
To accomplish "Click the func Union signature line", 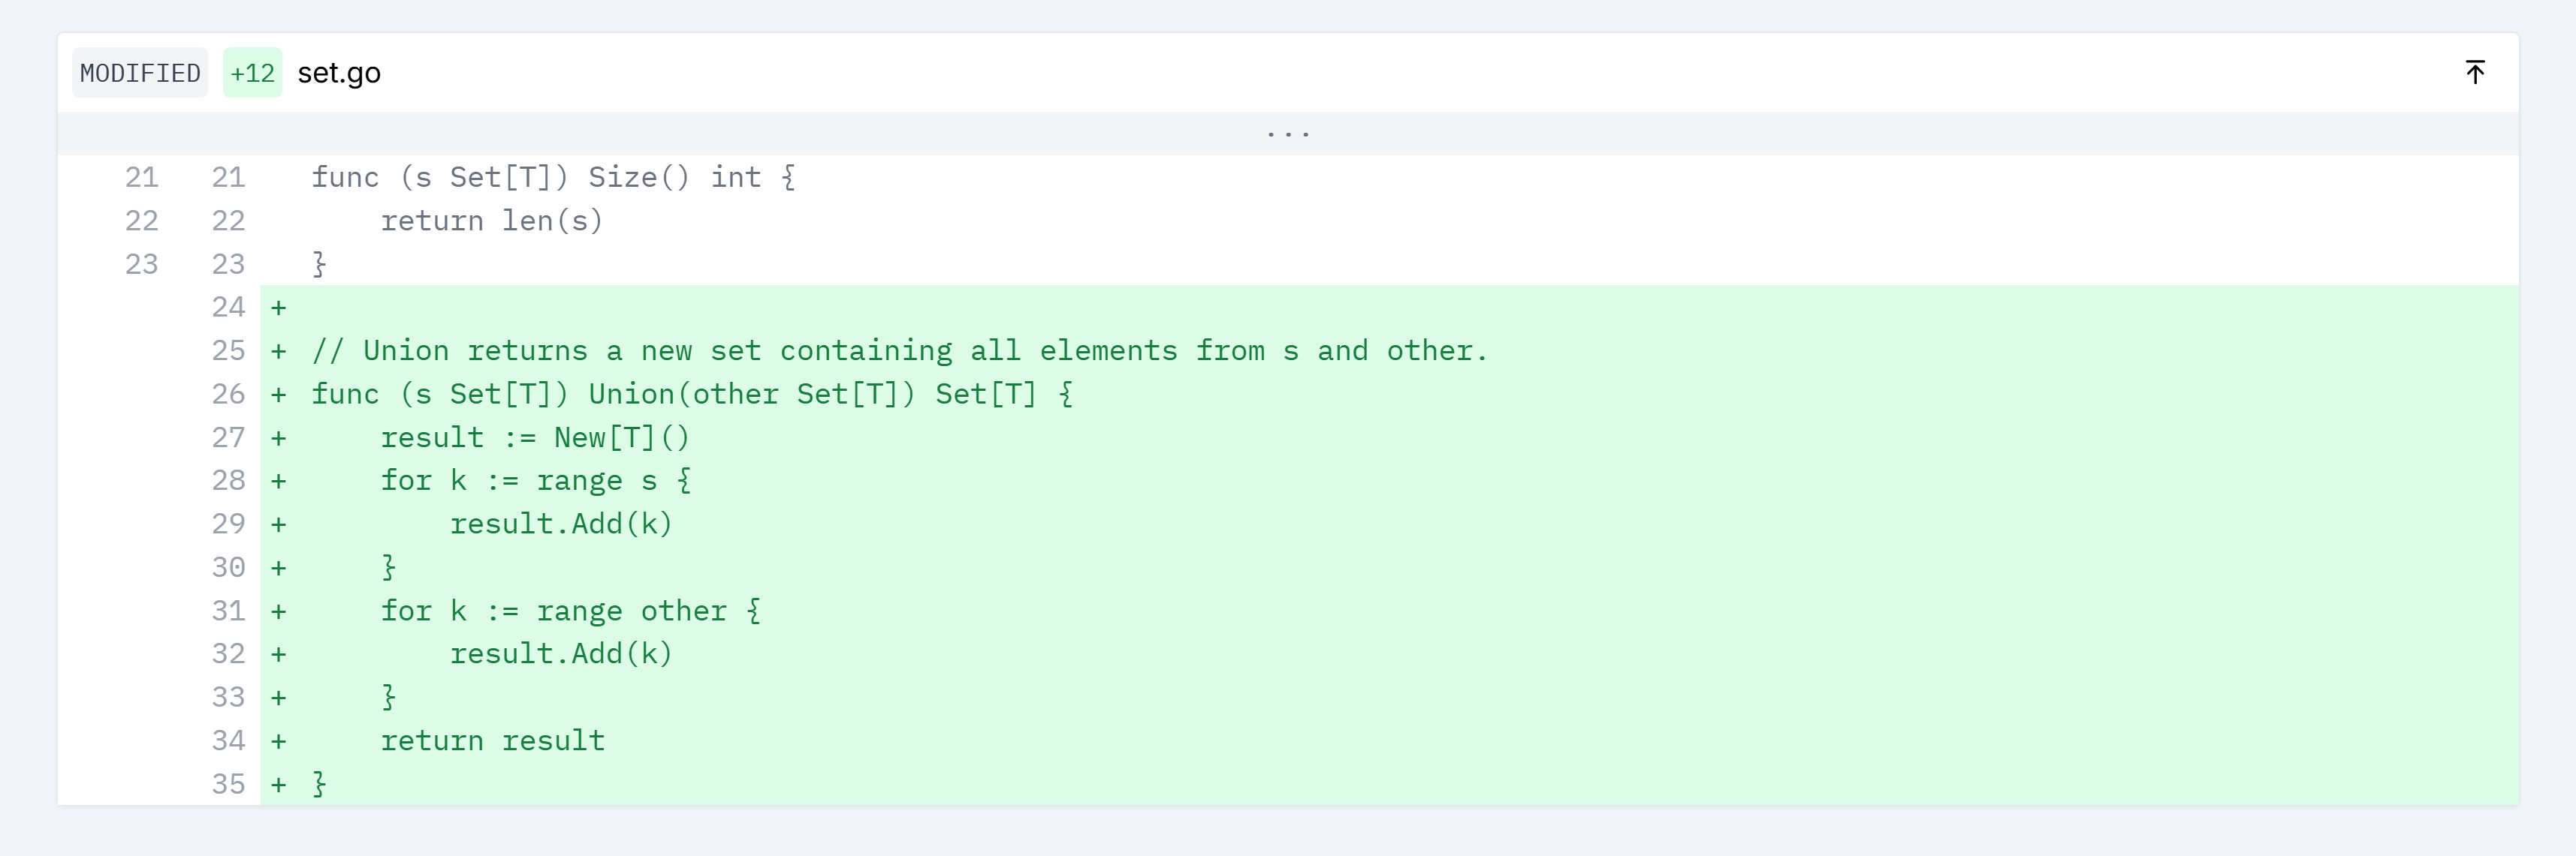I will [691, 395].
